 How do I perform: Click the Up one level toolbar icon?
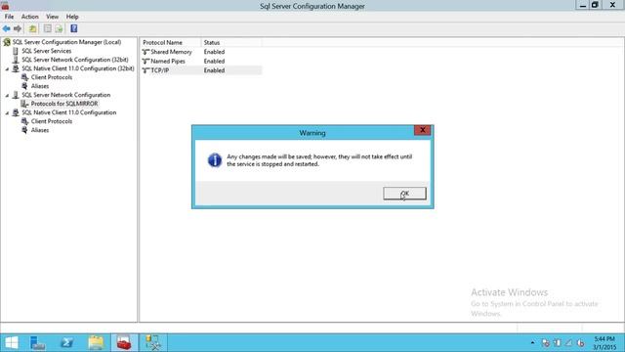click(x=32, y=28)
